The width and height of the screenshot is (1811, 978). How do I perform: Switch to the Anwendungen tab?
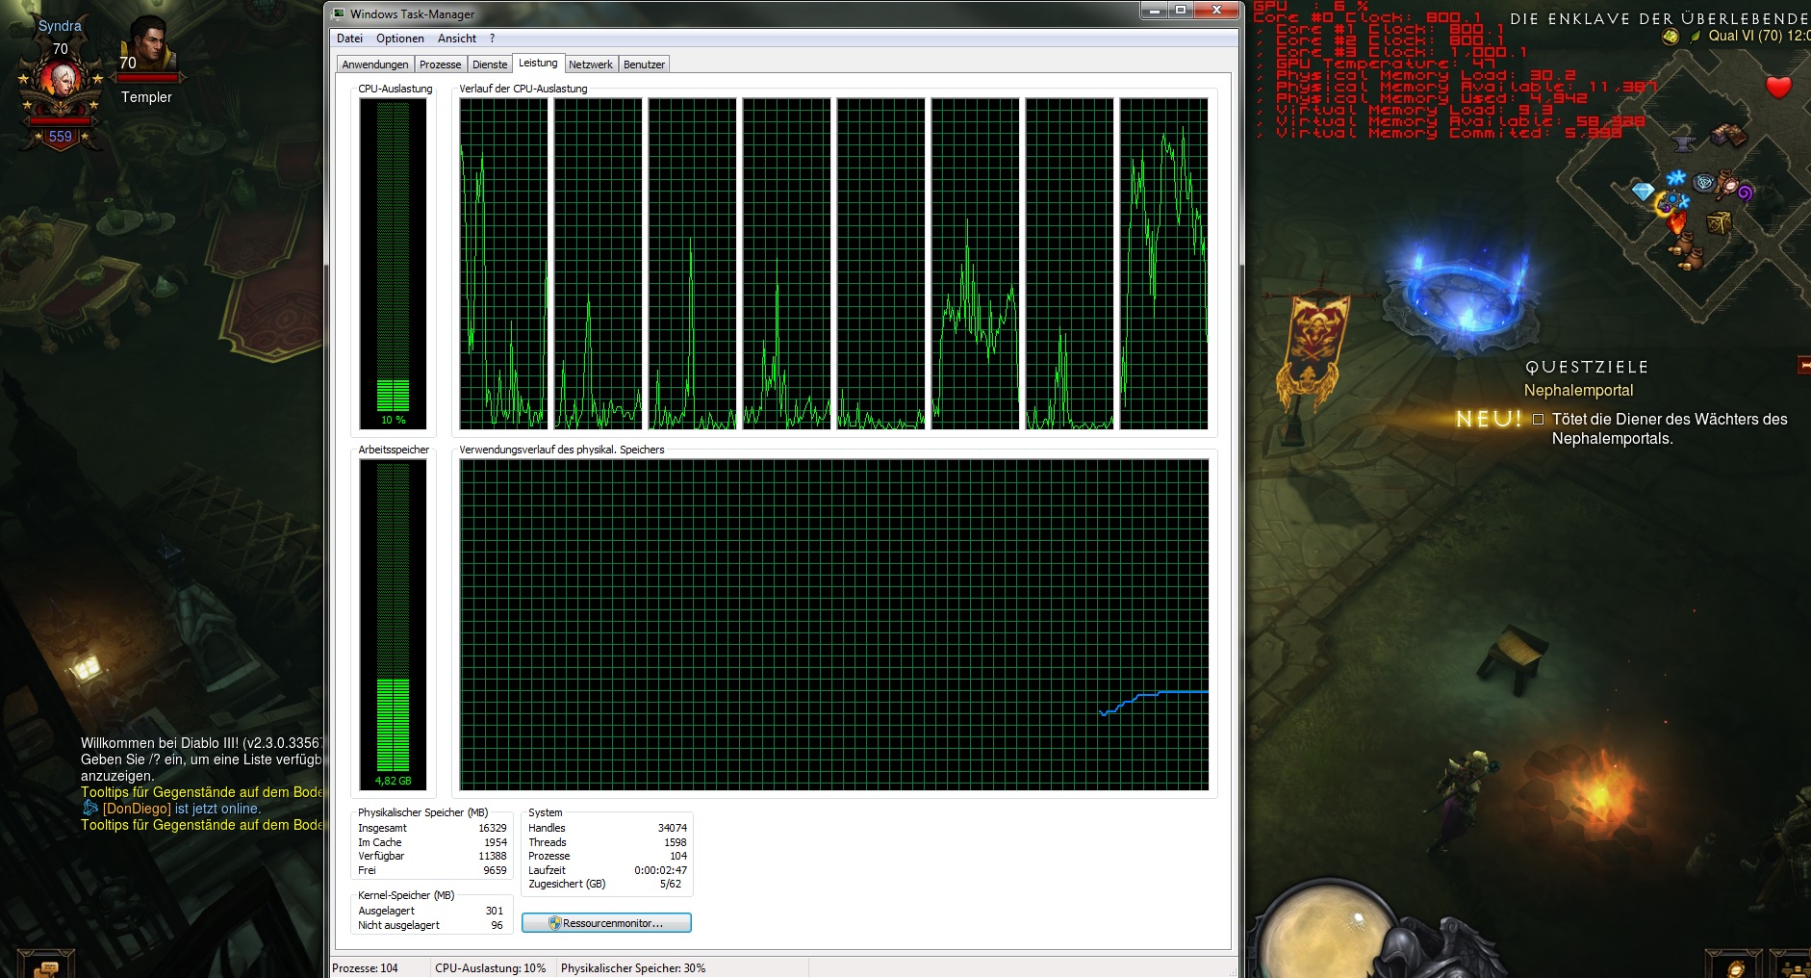375,64
